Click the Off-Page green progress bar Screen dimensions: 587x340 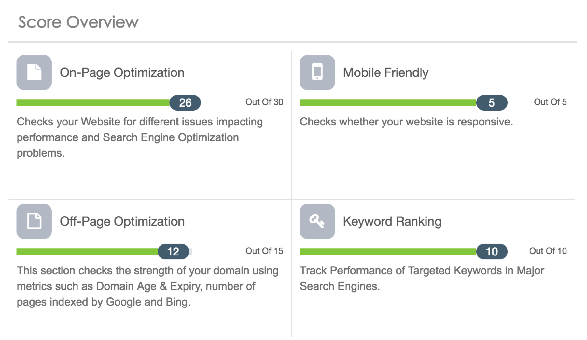click(x=87, y=252)
